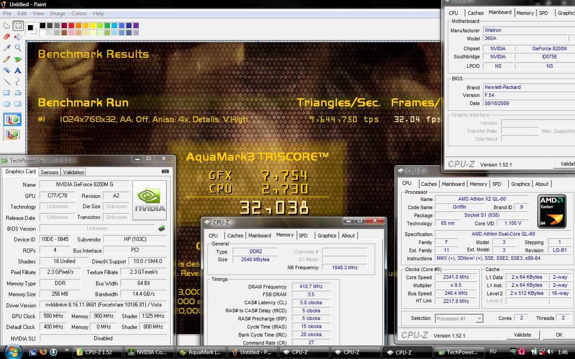Enable transparent selection mode in Paint
This screenshot has width=575, height=359.
pos(13,134)
